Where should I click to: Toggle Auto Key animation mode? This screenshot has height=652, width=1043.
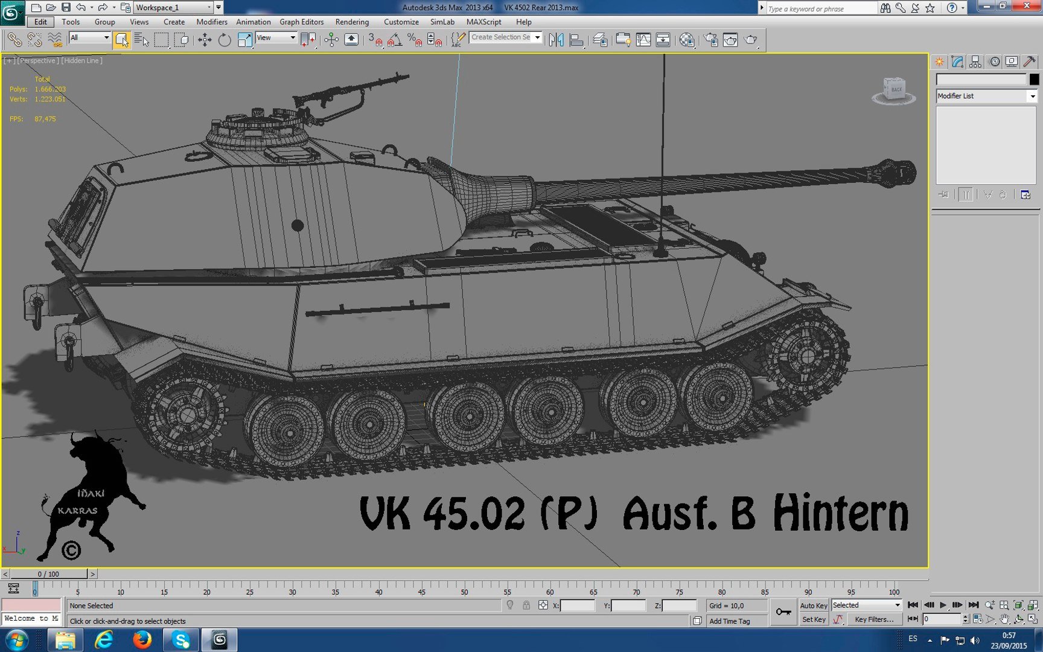pyautogui.click(x=813, y=606)
